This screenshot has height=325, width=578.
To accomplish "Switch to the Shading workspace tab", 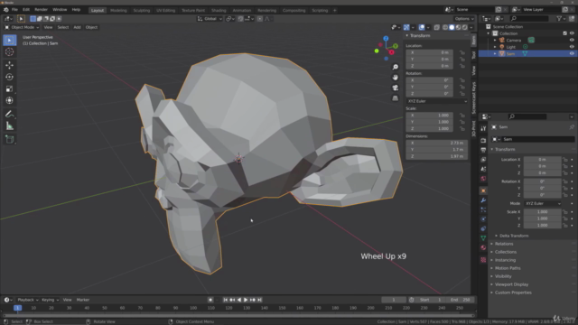I will (219, 10).
